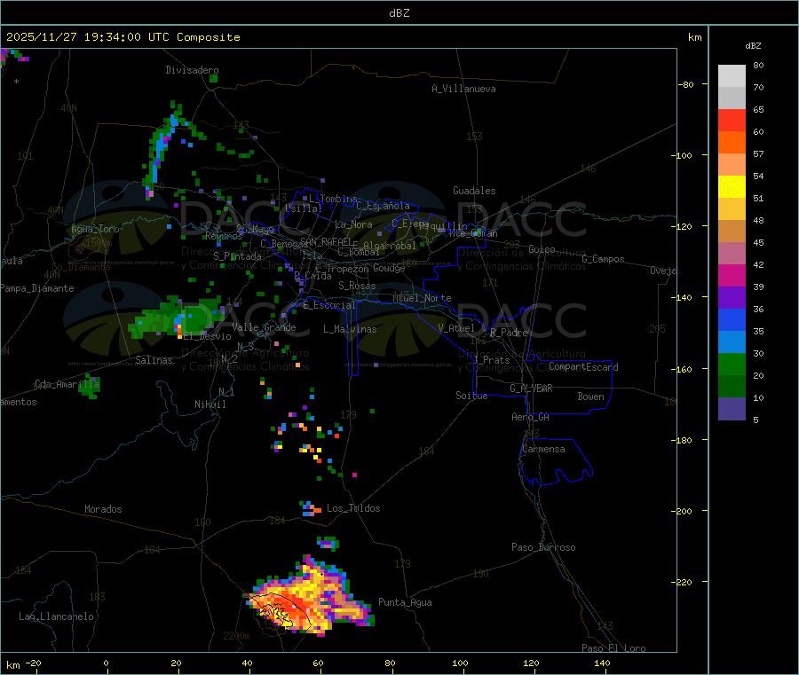Select the Valle_Grande label
Image resolution: width=799 pixels, height=675 pixels.
click(x=264, y=327)
